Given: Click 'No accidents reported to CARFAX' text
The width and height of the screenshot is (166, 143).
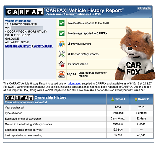Looking at the screenshot, I should (x=89, y=23).
